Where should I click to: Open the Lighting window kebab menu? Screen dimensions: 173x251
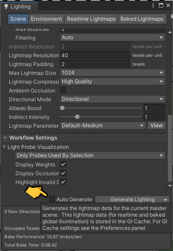(x=153, y=5)
